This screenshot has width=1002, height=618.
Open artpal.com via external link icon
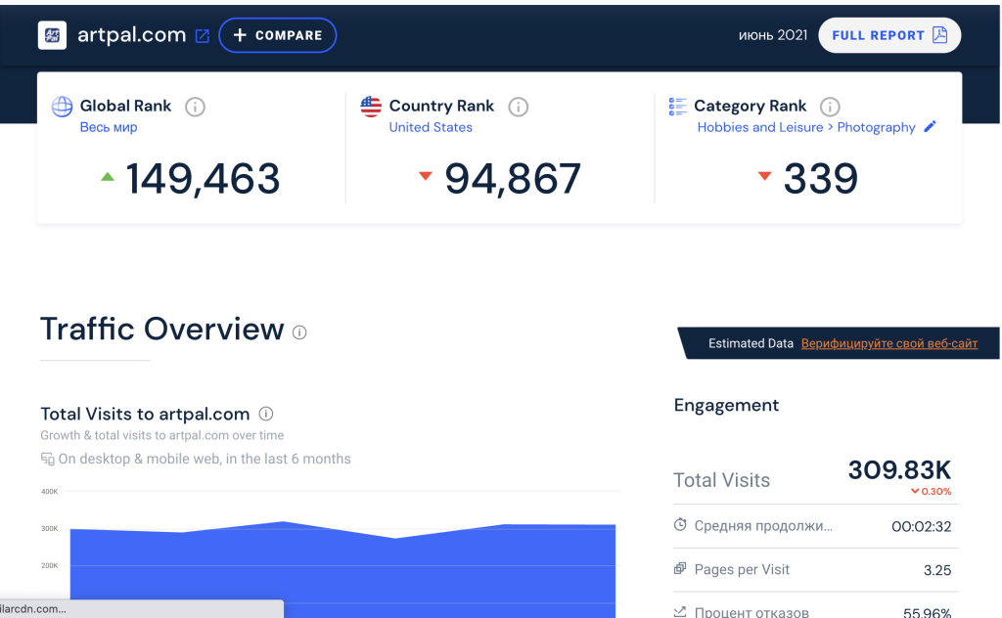pos(202,36)
